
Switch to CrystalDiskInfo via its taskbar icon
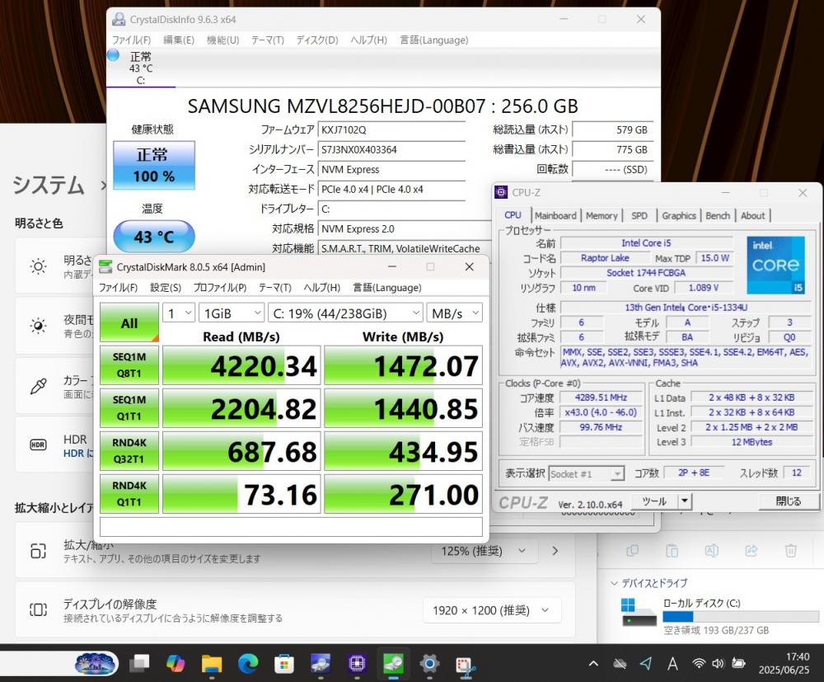(321, 664)
